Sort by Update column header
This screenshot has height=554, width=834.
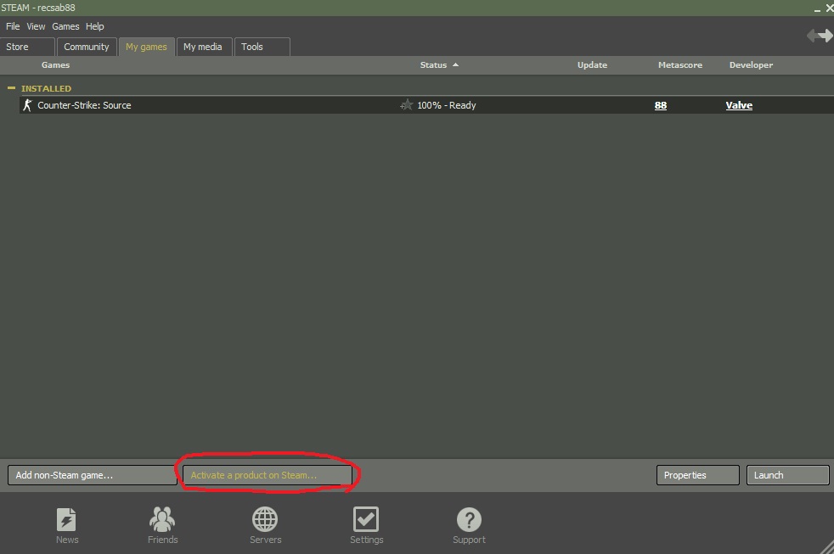(x=592, y=64)
